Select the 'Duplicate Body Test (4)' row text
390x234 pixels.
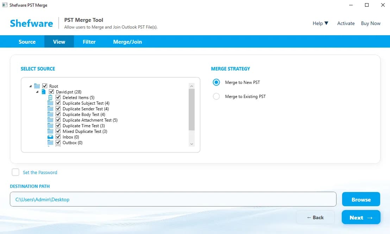84,115
